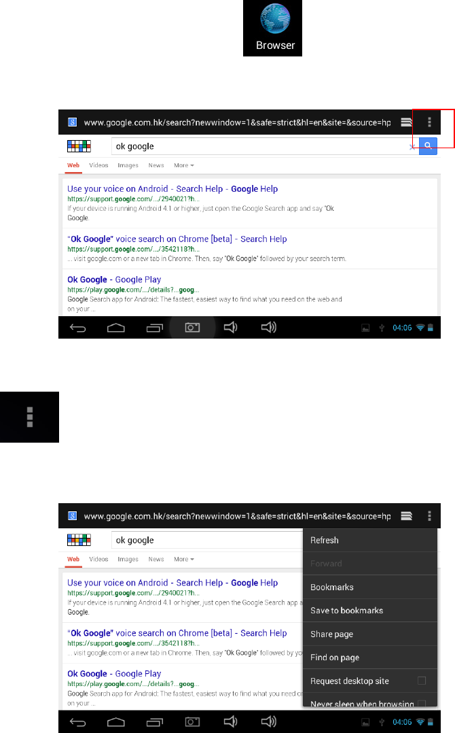
Task: Tap Recent apps icon in menu-open screenshot
Action: [x=154, y=722]
